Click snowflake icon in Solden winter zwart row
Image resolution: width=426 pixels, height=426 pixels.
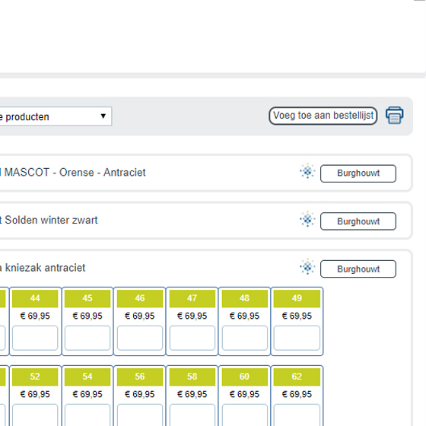[x=307, y=219]
